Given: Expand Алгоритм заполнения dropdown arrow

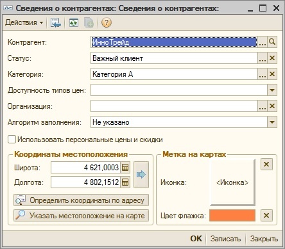Looking at the screenshot, I should point(272,122).
